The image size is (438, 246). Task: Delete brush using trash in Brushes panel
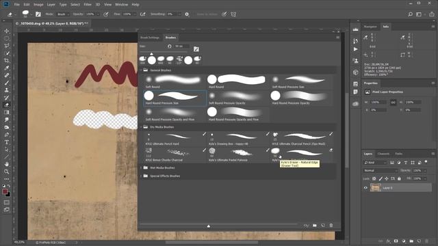click(331, 225)
